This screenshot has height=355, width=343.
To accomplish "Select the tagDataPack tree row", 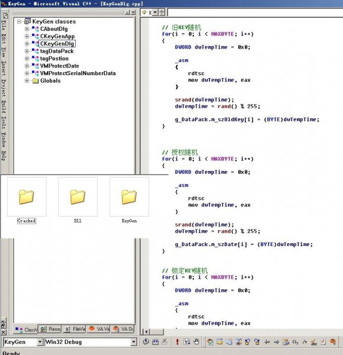I will point(57,51).
